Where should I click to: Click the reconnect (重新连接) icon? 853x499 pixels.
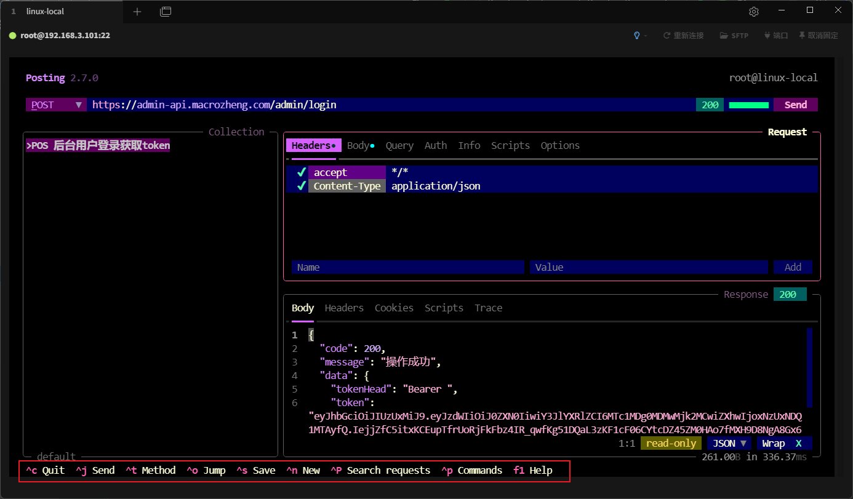coord(667,36)
